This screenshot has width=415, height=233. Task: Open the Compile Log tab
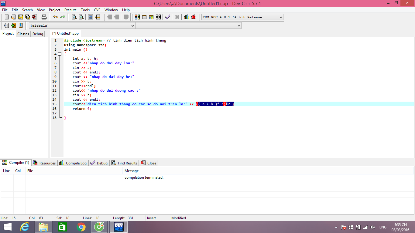[73, 163]
